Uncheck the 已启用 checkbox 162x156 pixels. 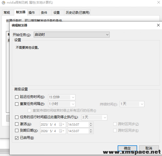pos(17,138)
